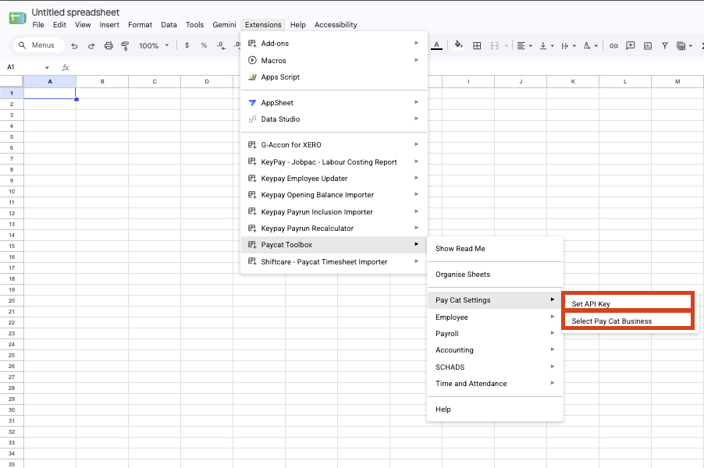Click the Menus search box

(38, 45)
